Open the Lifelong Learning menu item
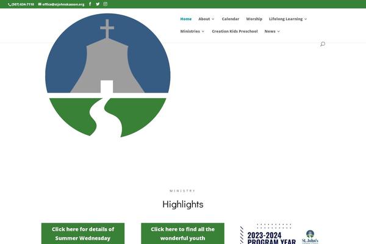 pyautogui.click(x=285, y=19)
